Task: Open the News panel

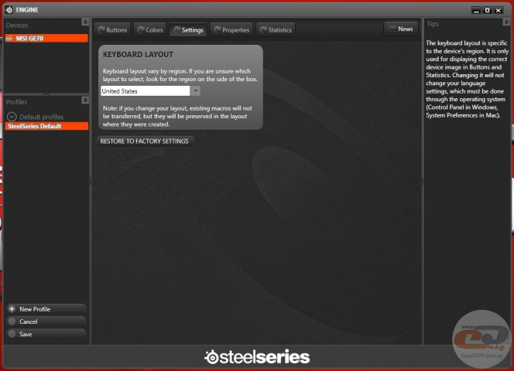Action: pyautogui.click(x=401, y=29)
